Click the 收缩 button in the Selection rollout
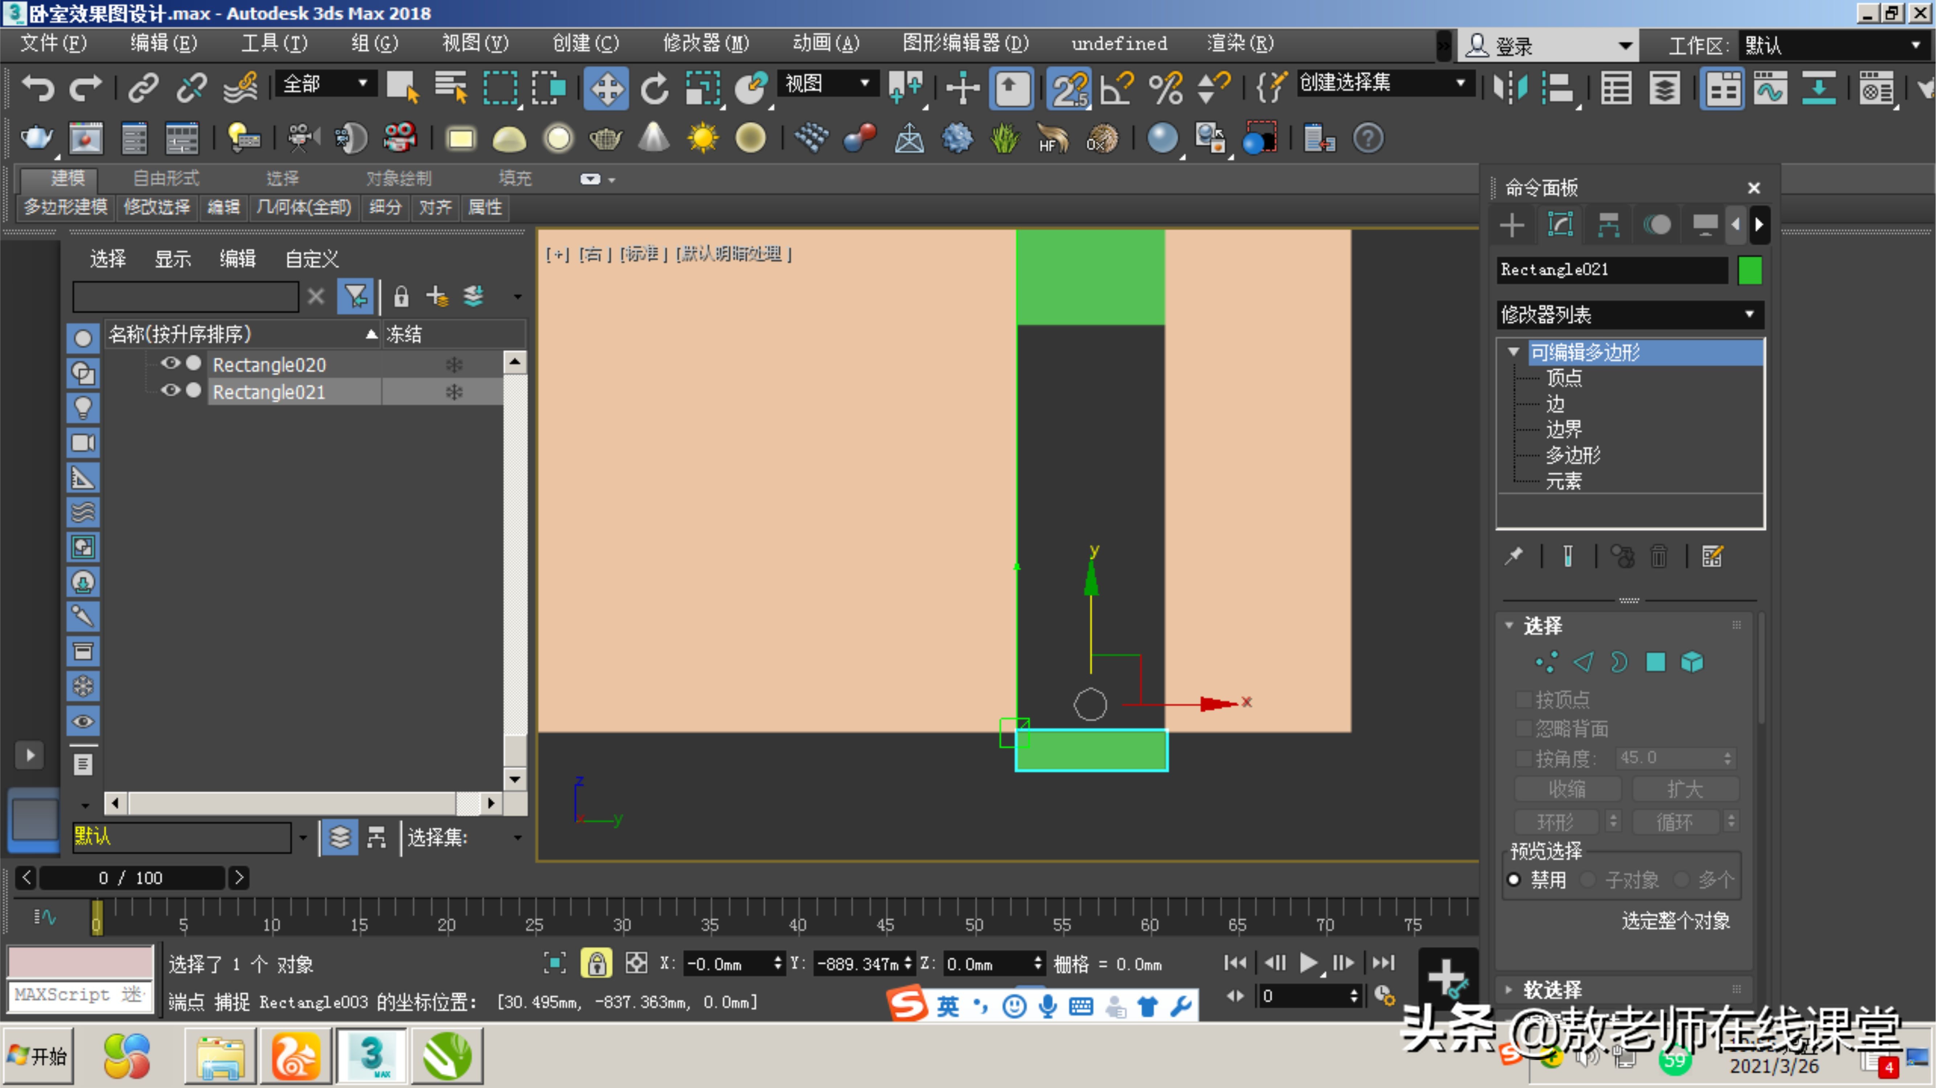This screenshot has width=1936, height=1088. (1568, 788)
